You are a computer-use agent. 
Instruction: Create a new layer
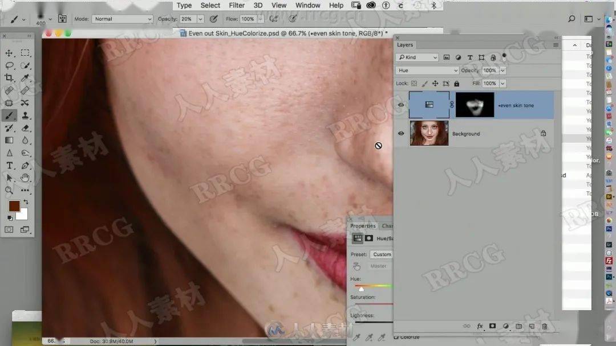(x=532, y=326)
